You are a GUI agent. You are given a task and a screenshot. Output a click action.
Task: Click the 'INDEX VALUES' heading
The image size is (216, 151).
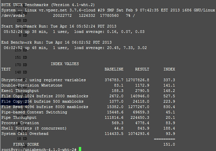65,64
